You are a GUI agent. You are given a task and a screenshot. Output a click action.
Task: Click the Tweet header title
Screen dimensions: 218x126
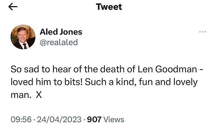click(x=109, y=7)
